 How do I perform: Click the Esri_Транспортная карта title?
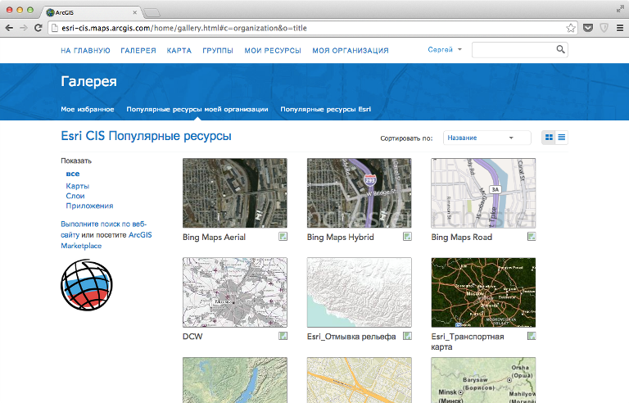tap(468, 342)
